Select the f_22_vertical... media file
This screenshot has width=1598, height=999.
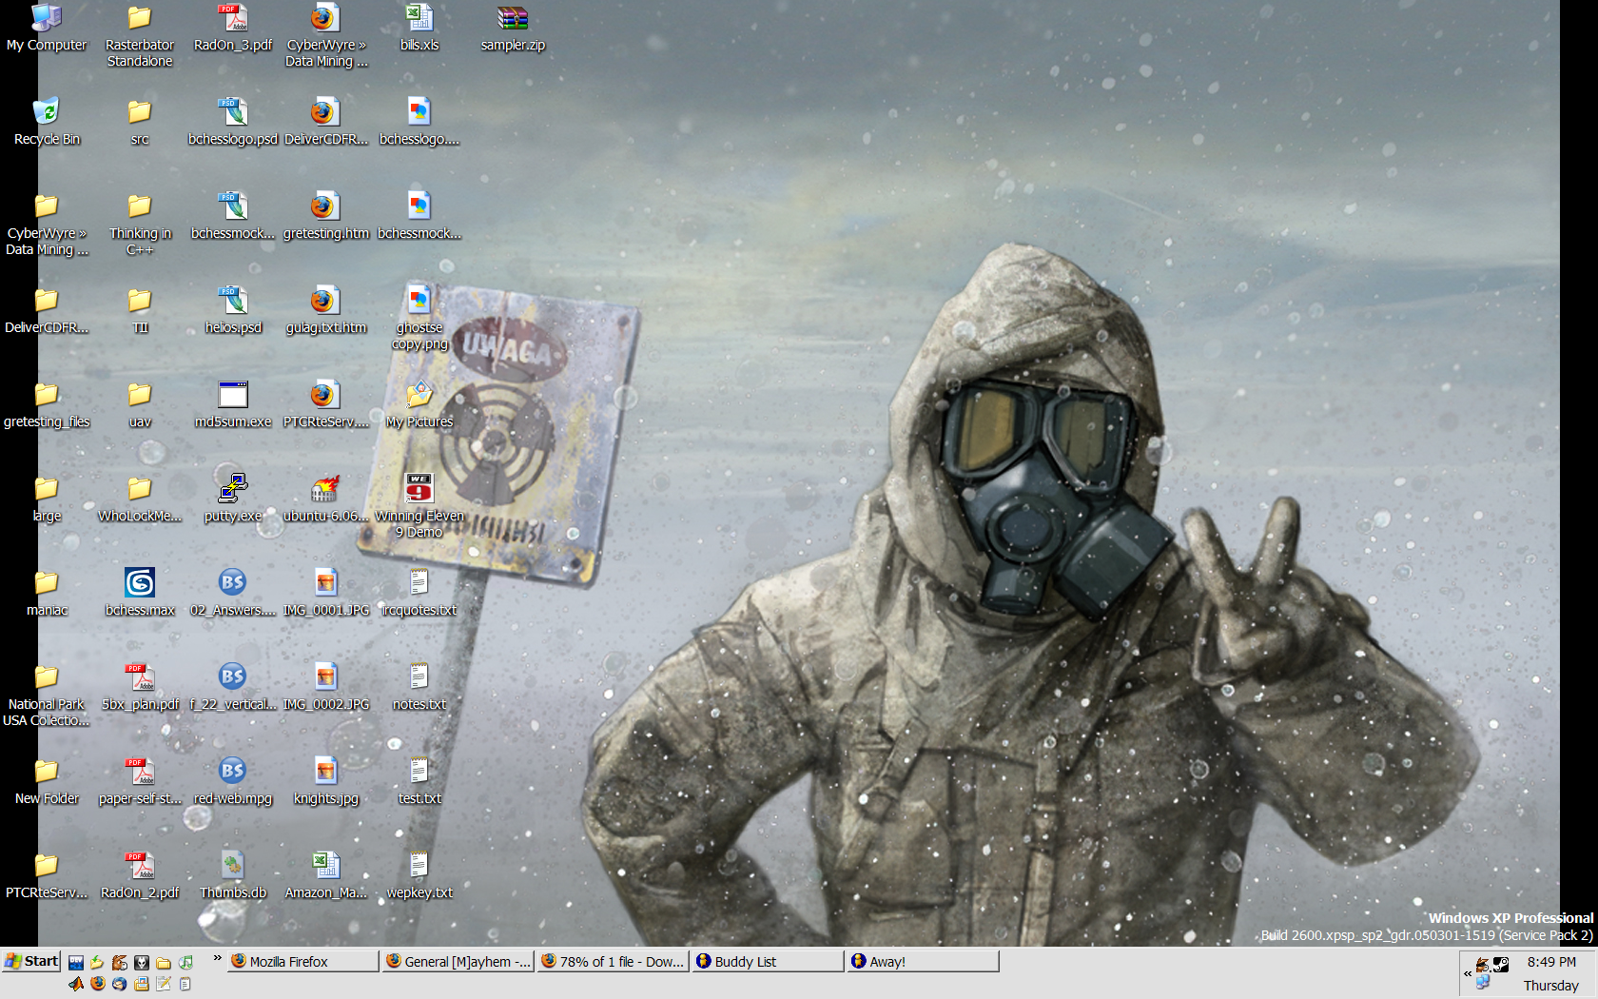click(x=233, y=687)
